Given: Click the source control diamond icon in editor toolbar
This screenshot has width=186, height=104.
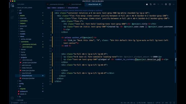Looking at the screenshot, I should point(147,4).
